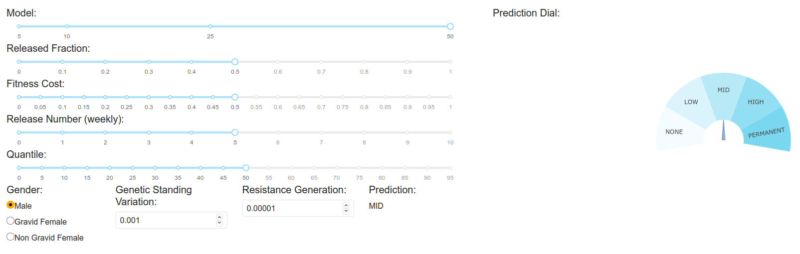Click the HIGH segment of the dial
This screenshot has height=254, width=800.
pyautogui.click(x=756, y=102)
